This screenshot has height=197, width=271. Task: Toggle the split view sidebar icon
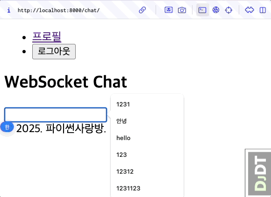click(263, 10)
